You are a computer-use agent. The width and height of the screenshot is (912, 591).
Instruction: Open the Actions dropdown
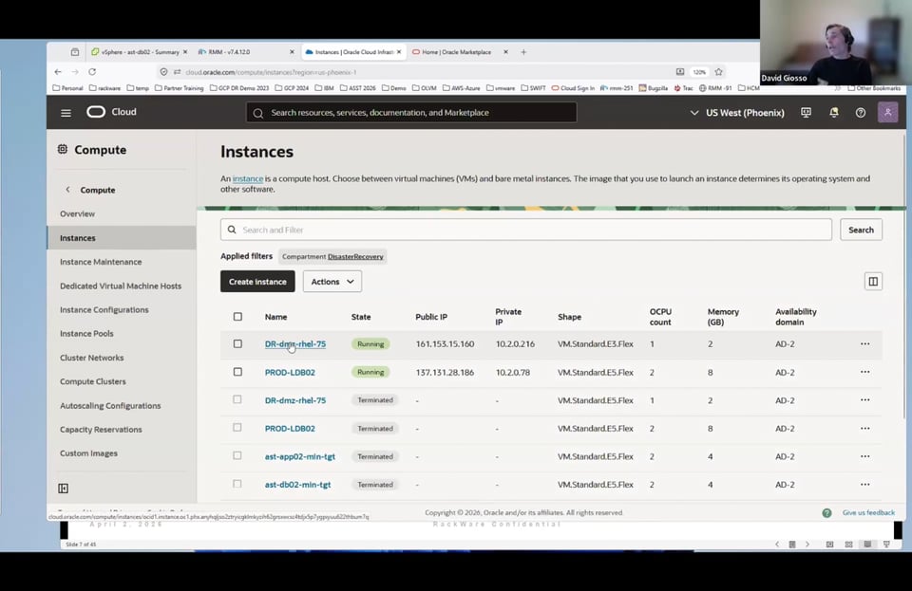(x=332, y=282)
